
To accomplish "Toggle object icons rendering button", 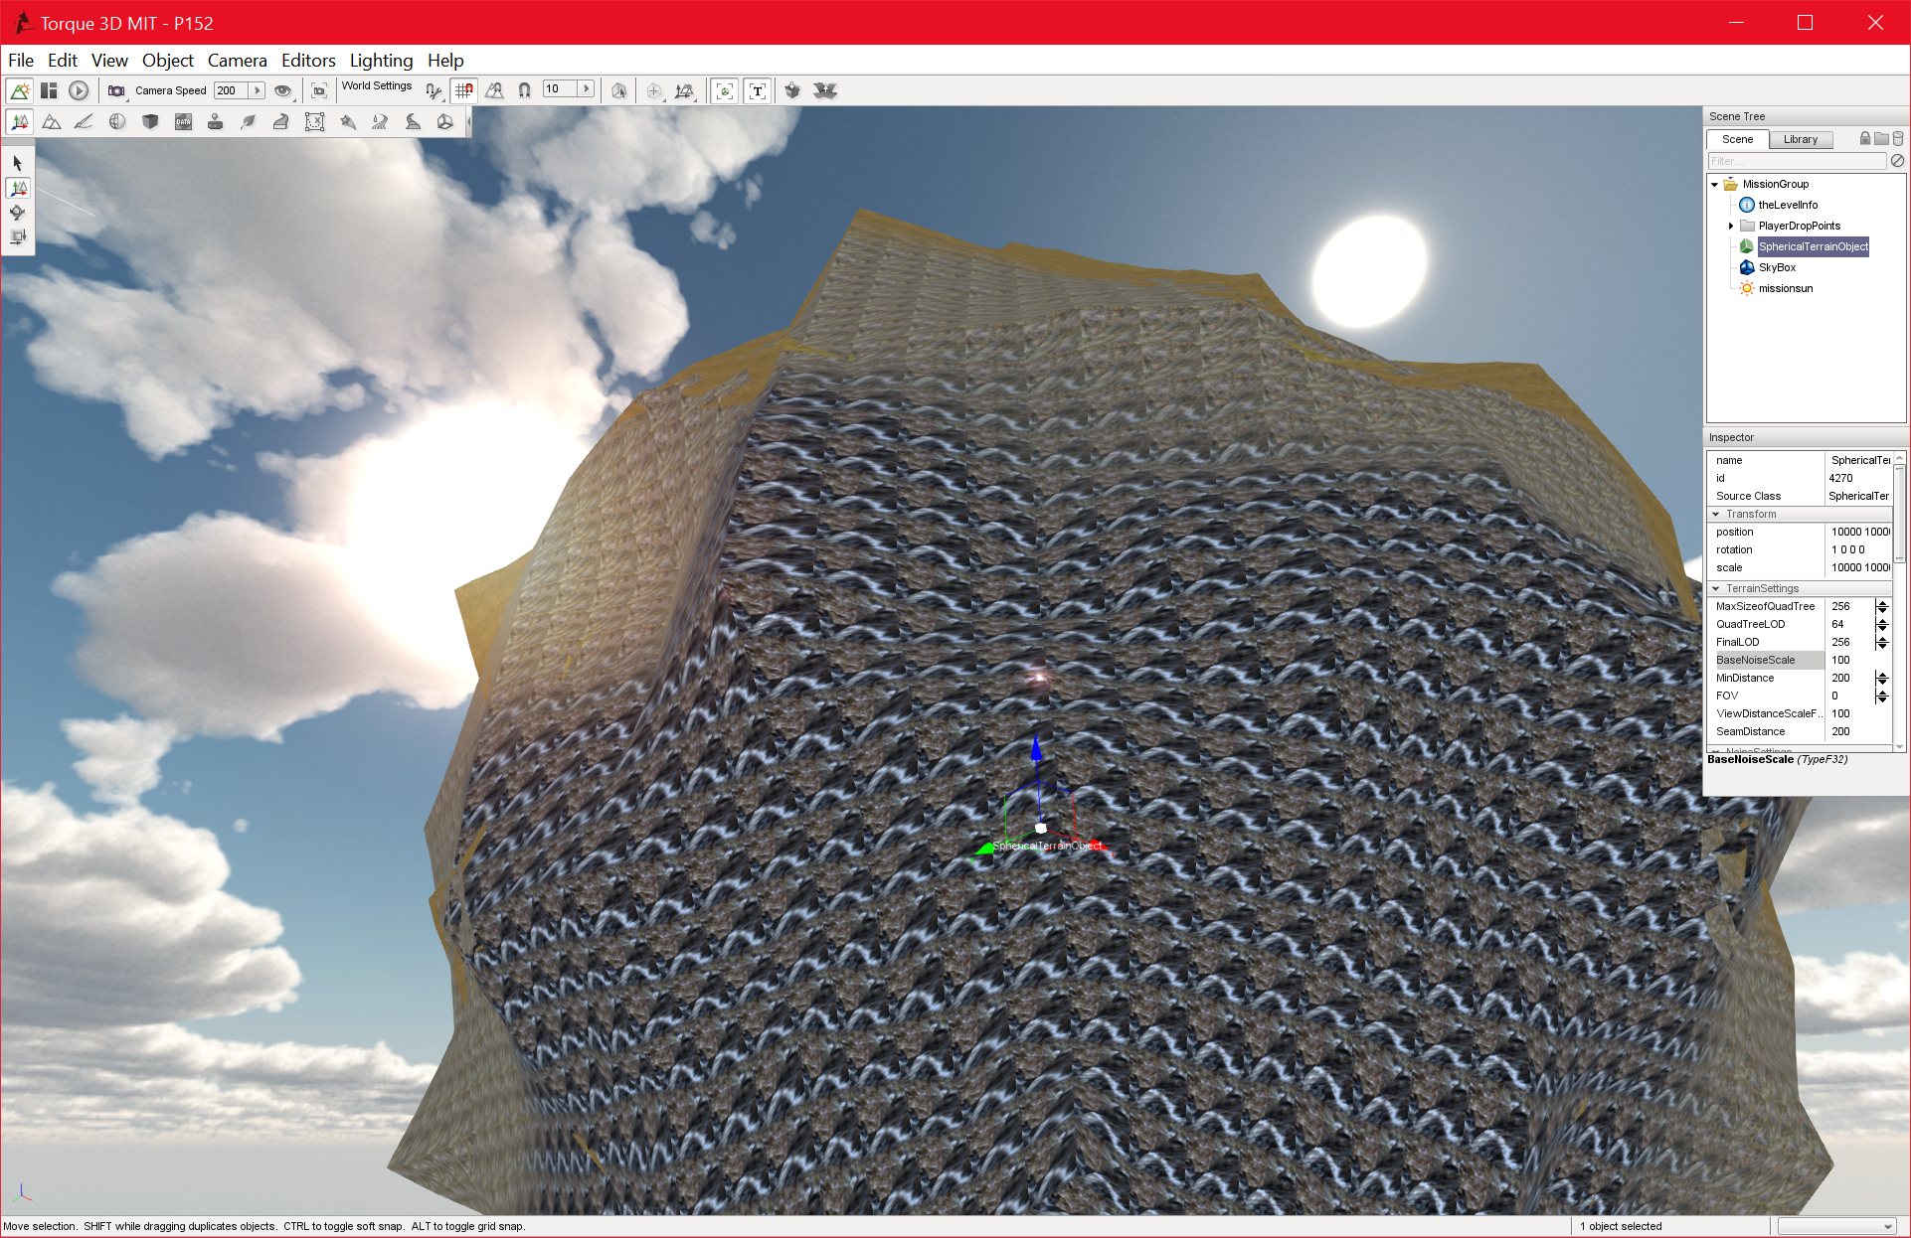I will coord(725,90).
